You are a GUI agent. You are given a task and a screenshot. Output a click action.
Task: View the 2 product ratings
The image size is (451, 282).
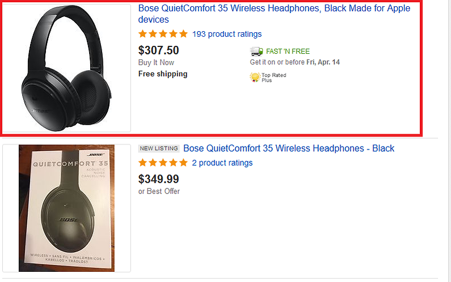222,163
